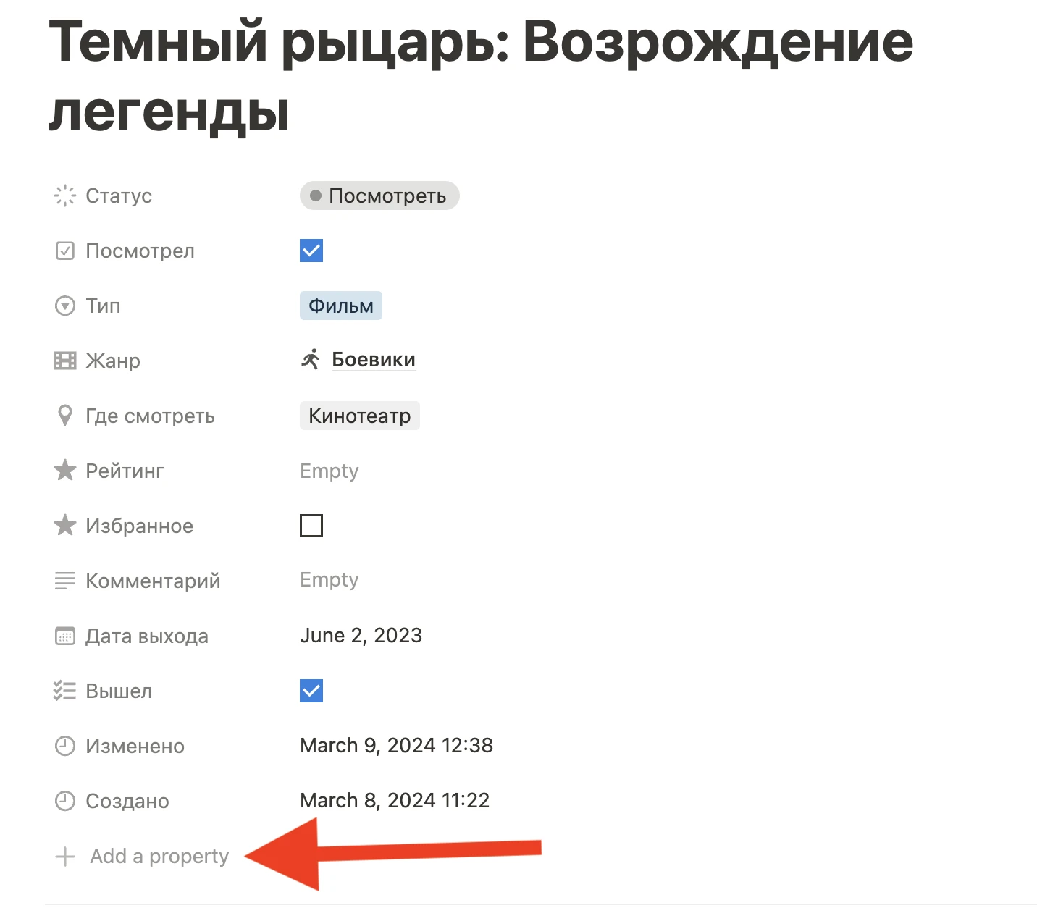Click the March 8, 2024 11:22 value
The image size is (1037, 908).
395,800
